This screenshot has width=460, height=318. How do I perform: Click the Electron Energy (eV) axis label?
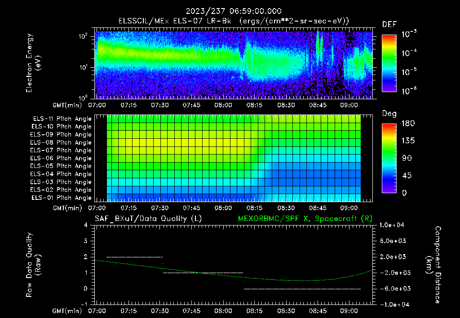coord(33,63)
